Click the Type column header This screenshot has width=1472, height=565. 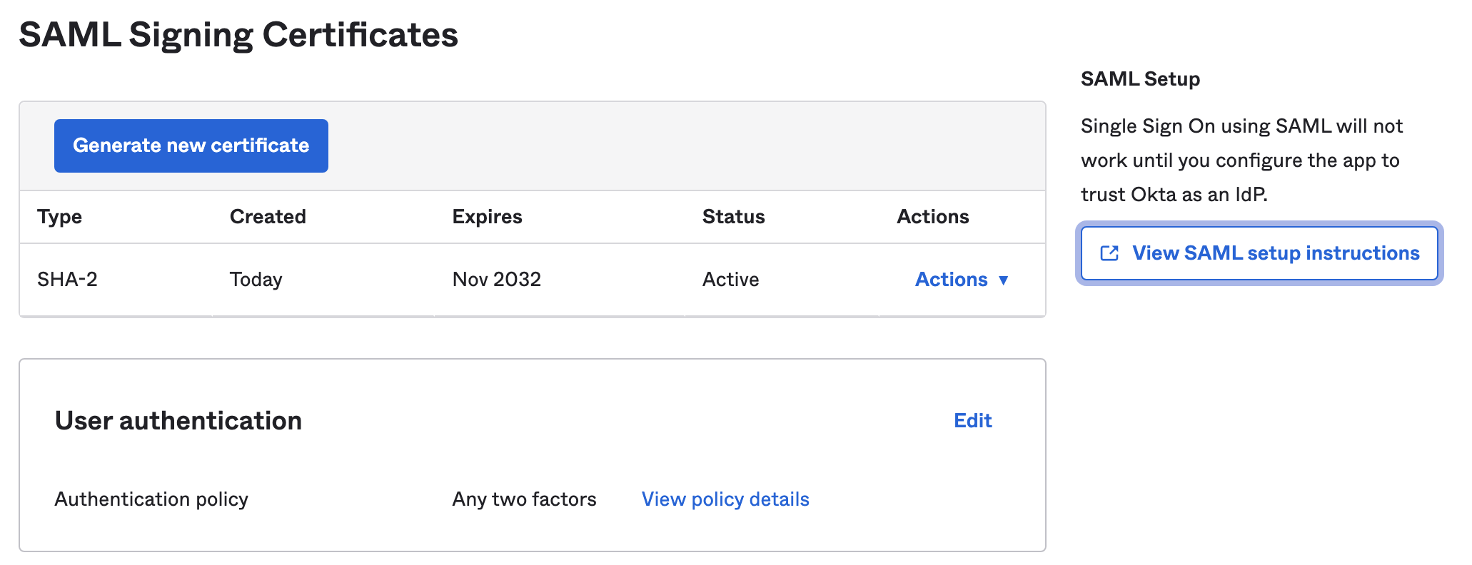click(60, 217)
